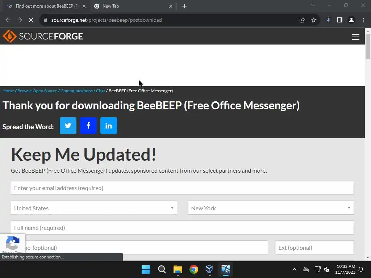The width and height of the screenshot is (371, 278).
Task: Open the hamburger navigation menu
Action: 356,37
